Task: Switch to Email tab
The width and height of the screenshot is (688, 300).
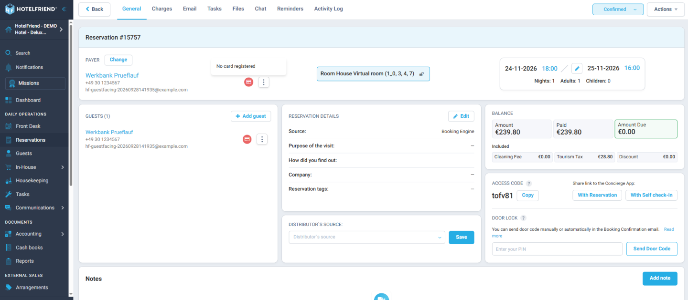Action: pos(190,9)
